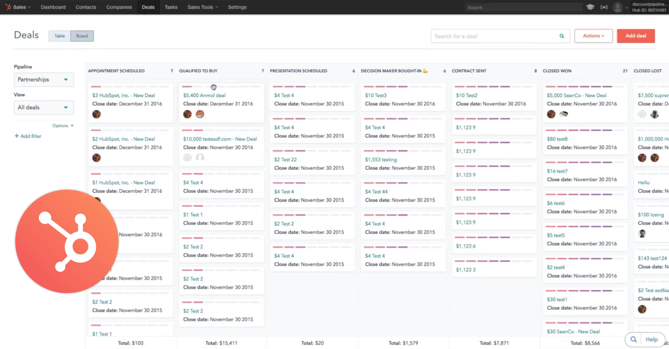The image size is (669, 349).
Task: Click the stage progress bar on $80 test8 card
Action: 585,130
